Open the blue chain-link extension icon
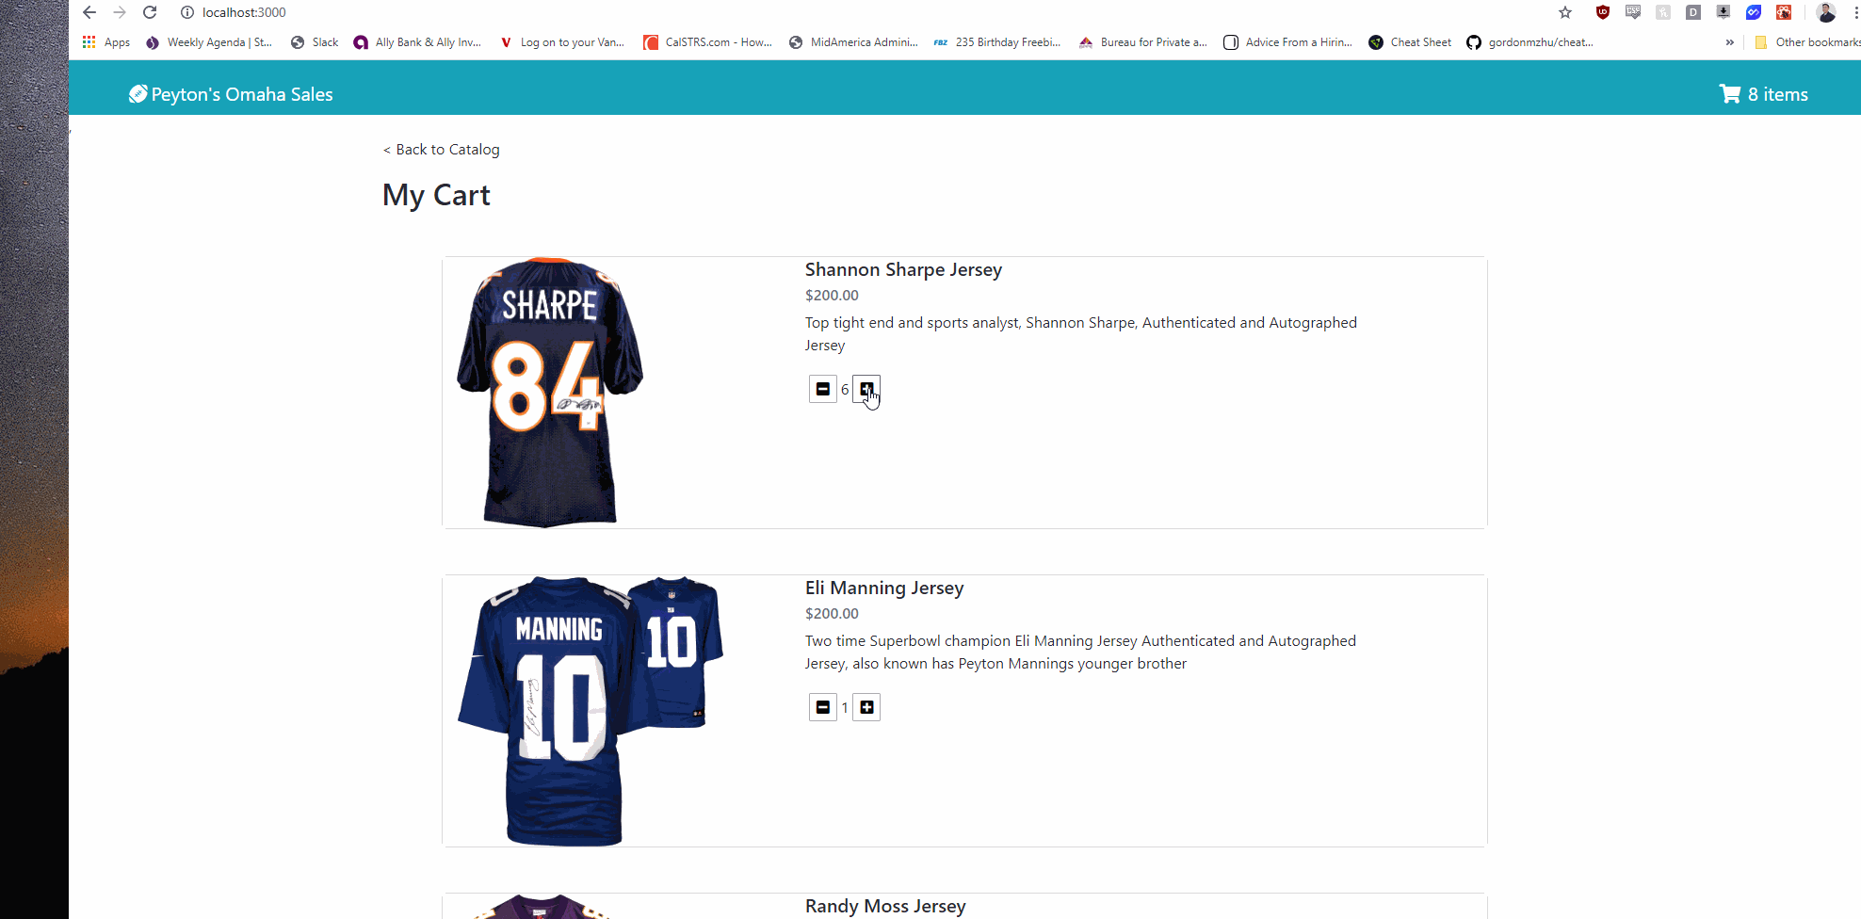The image size is (1861, 919). point(1754,12)
